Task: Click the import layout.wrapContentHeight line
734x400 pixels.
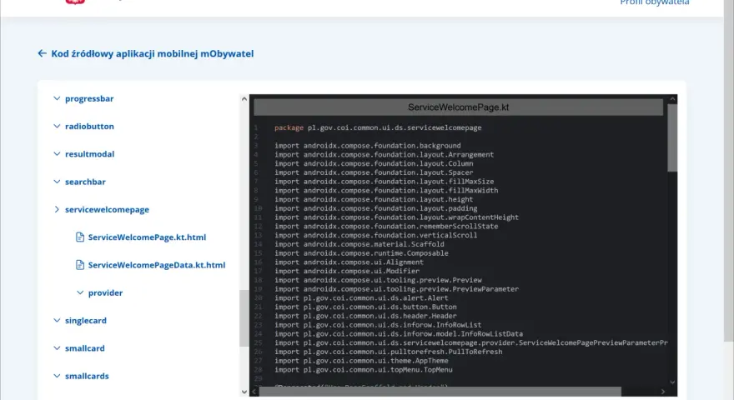Action: tap(396, 217)
